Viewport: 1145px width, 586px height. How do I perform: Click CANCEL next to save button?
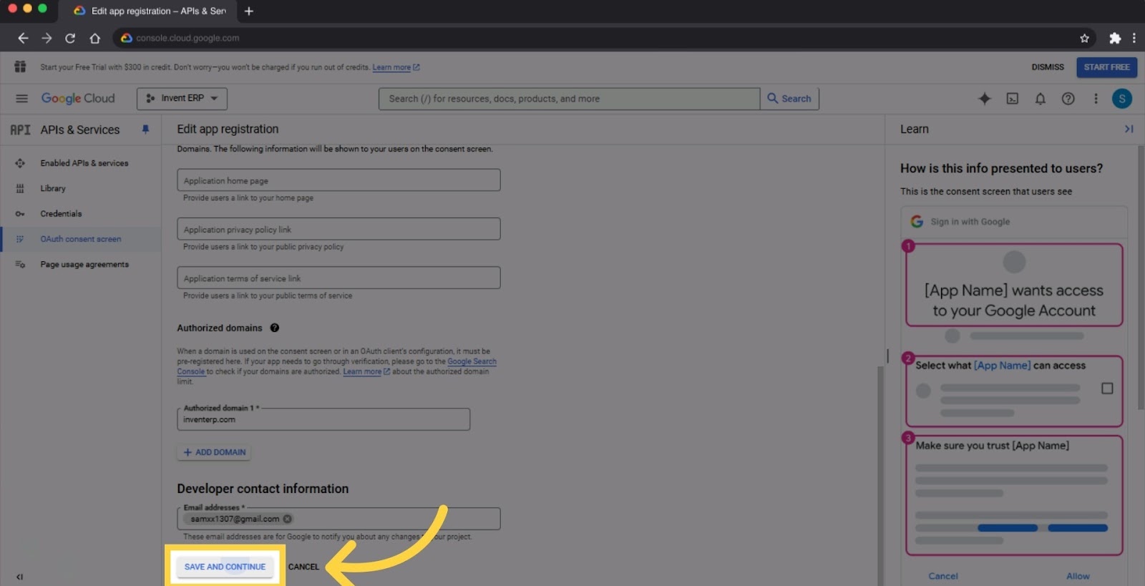coord(303,567)
